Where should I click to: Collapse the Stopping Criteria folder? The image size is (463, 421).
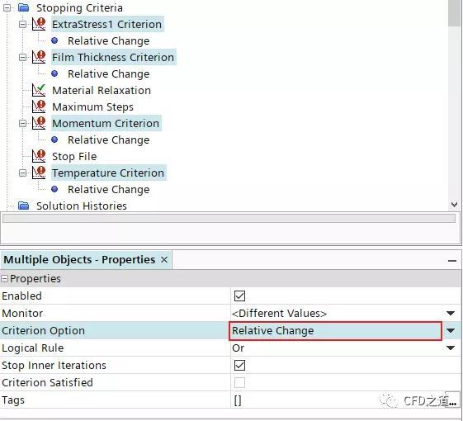coord(7,8)
